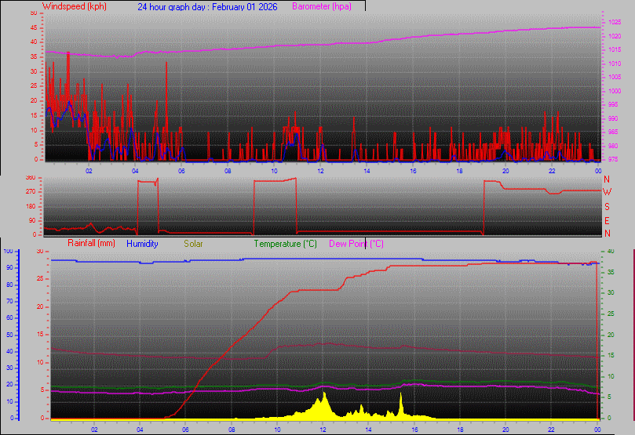
Task: Click the '08' hour label under the windspeed chart
Action: click(x=228, y=171)
